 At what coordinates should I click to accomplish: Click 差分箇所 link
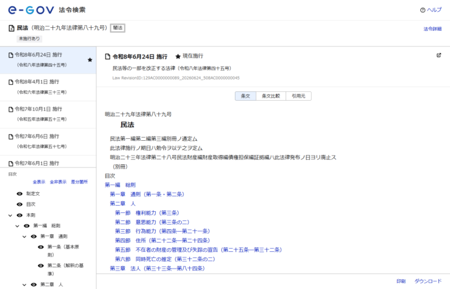(x=79, y=182)
